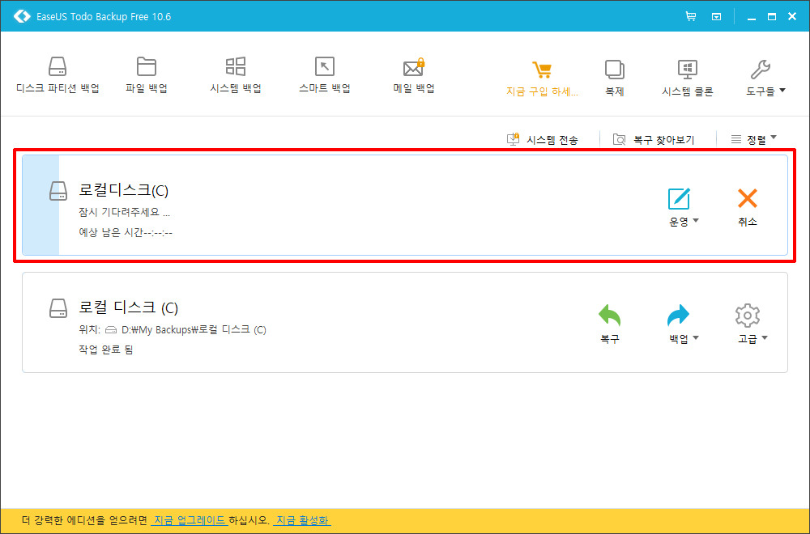Open Backup (백업) dropdown for completed task
The height and width of the screenshot is (534, 810).
(683, 324)
